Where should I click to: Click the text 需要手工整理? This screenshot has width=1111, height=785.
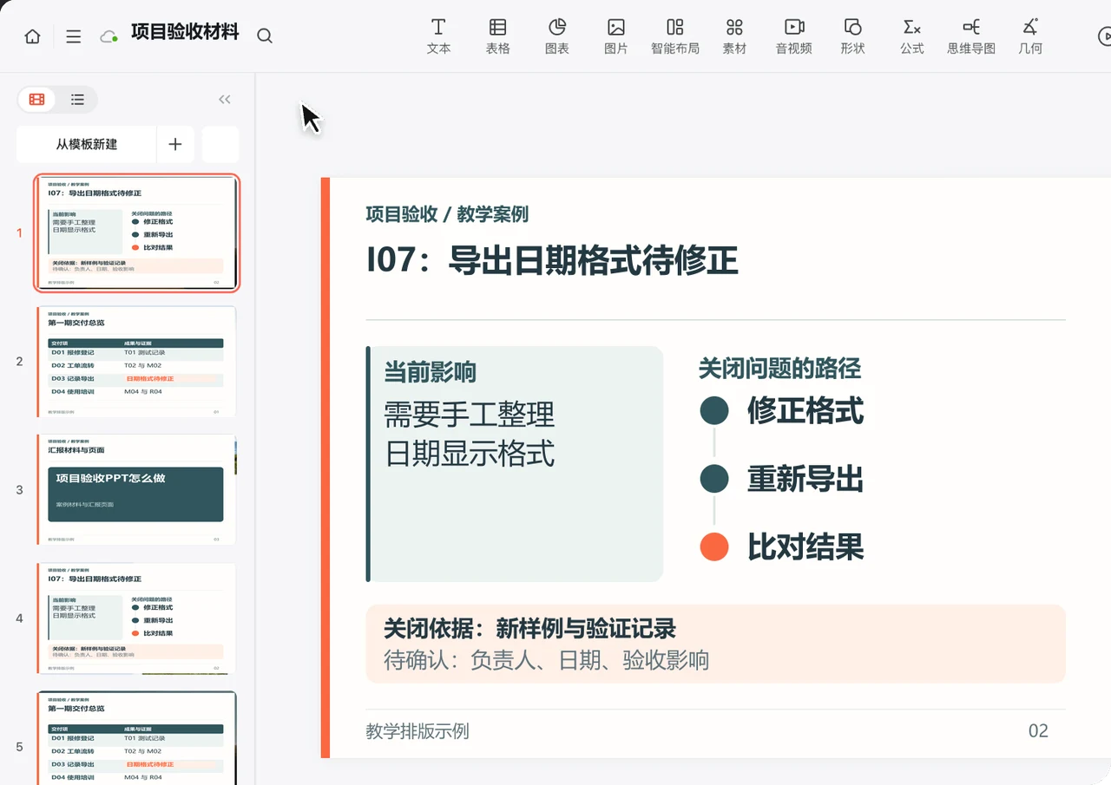point(469,415)
